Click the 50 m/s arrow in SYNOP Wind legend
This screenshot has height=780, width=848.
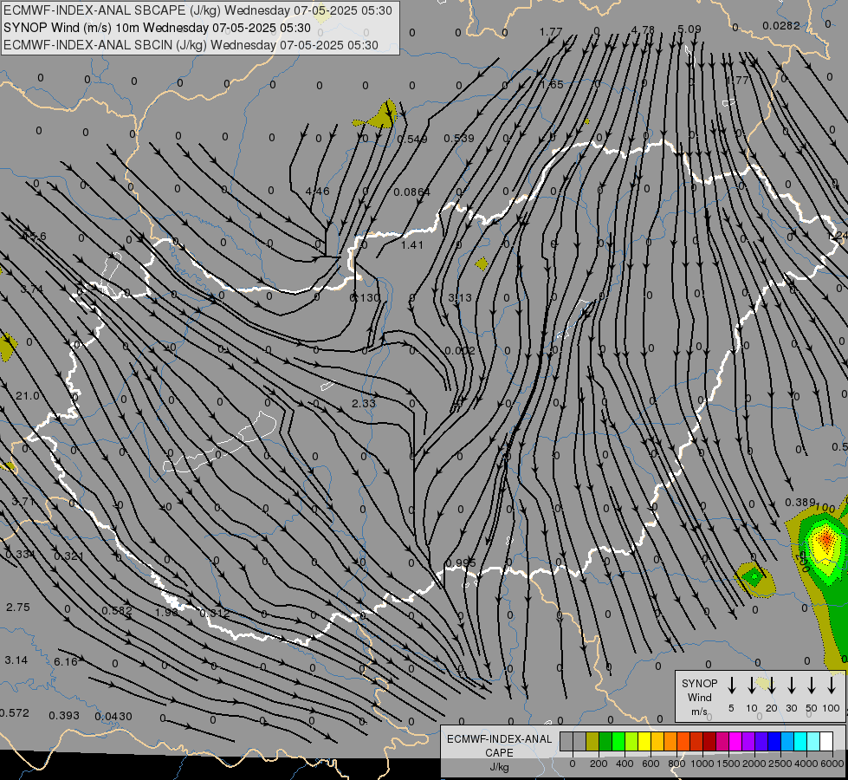812,685
